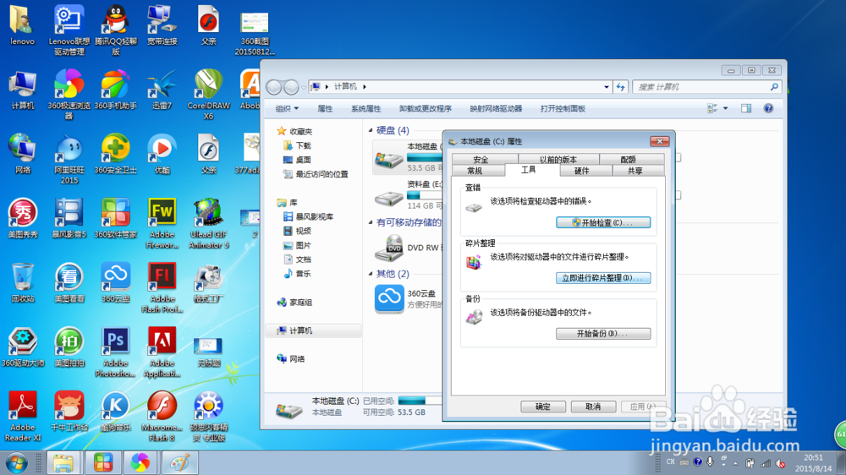Viewport: 846px width, 475px height.
Task: Launch Ulead GIF Animator 5 icon
Action: [209, 223]
